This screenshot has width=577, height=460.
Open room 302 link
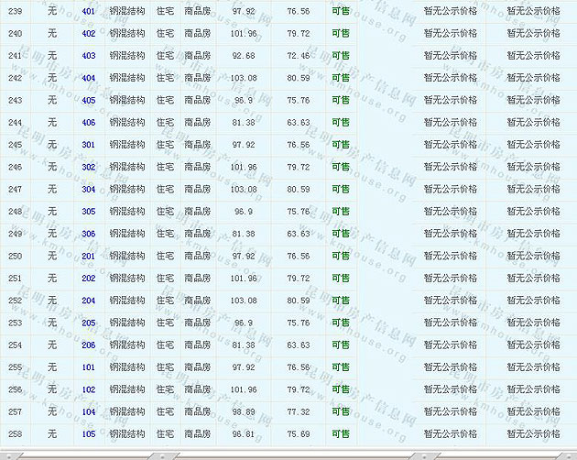(x=88, y=167)
